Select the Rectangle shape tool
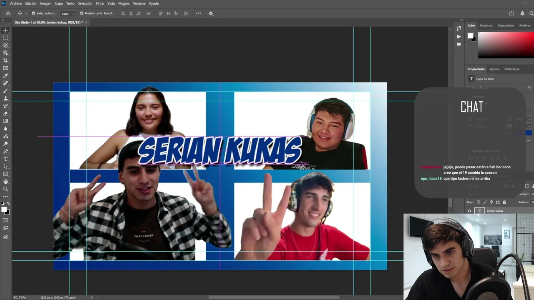The image size is (534, 300). [5, 174]
